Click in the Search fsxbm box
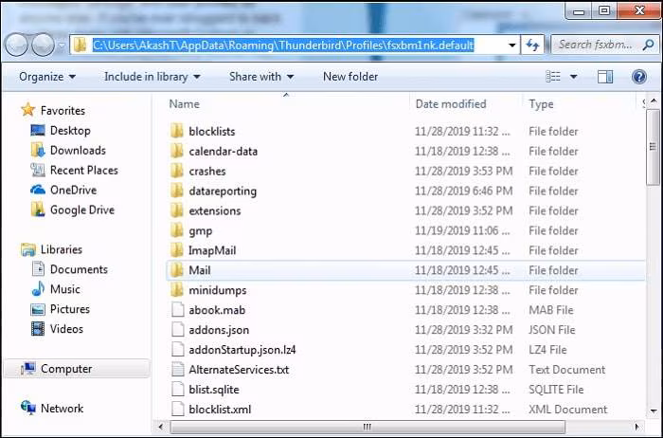This screenshot has width=663, height=438. pos(596,45)
